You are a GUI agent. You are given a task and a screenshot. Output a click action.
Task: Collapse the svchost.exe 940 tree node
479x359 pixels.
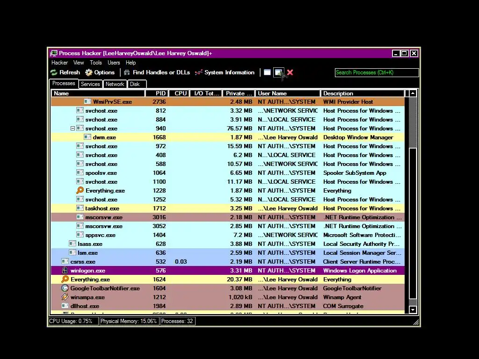(x=73, y=129)
